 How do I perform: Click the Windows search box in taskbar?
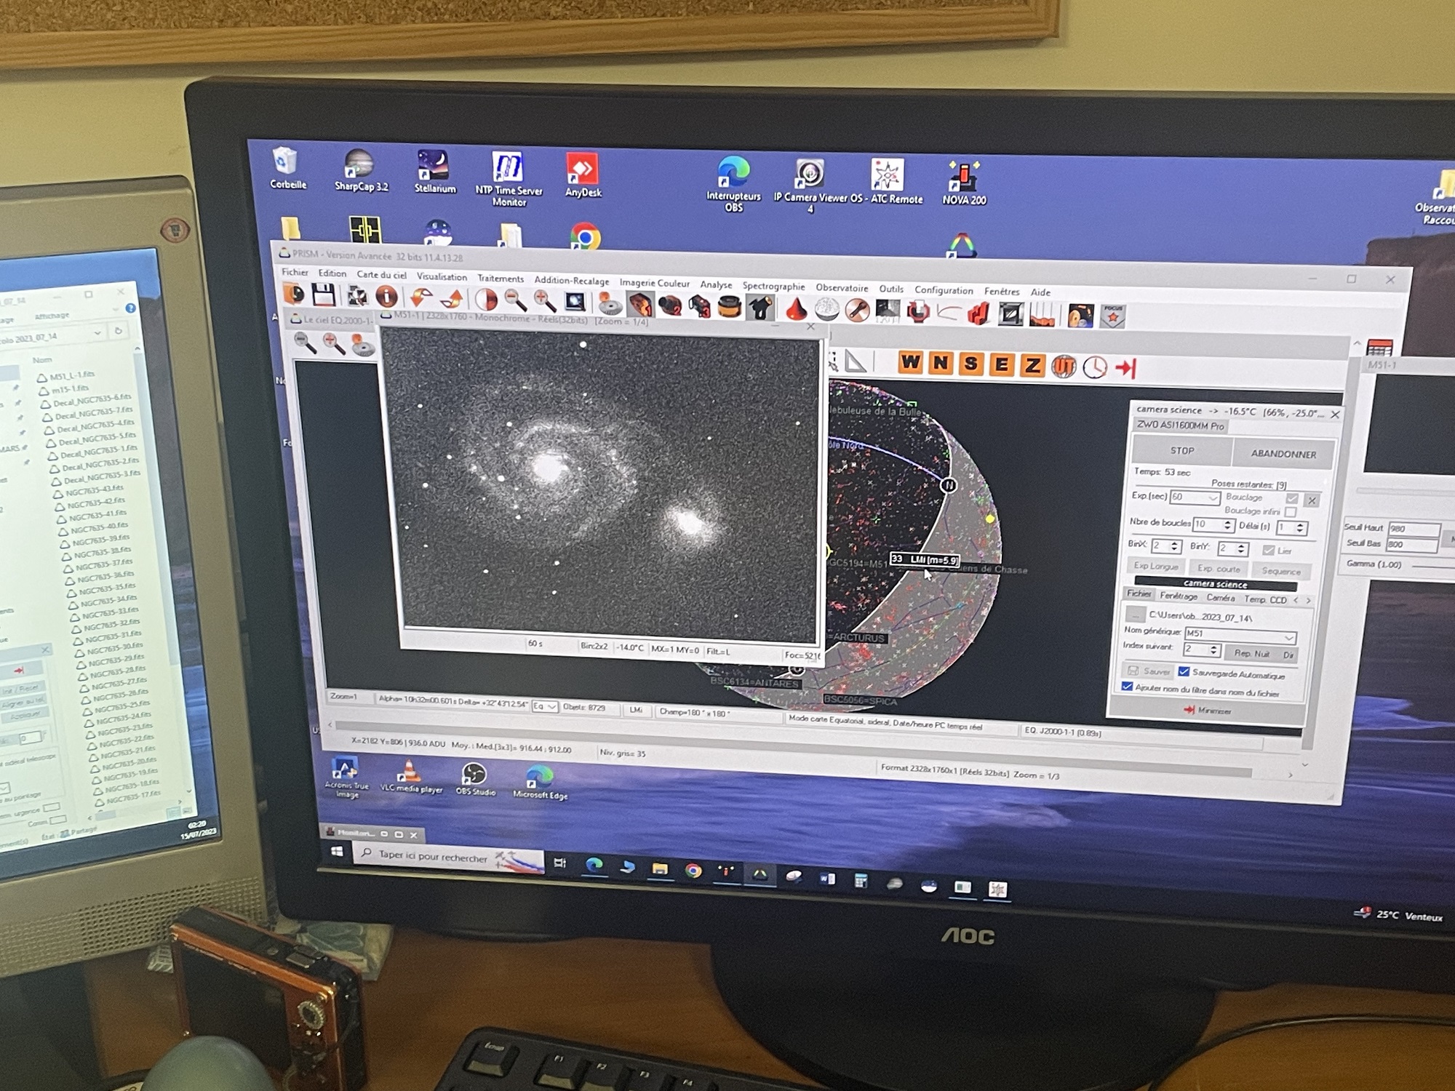pos(449,857)
